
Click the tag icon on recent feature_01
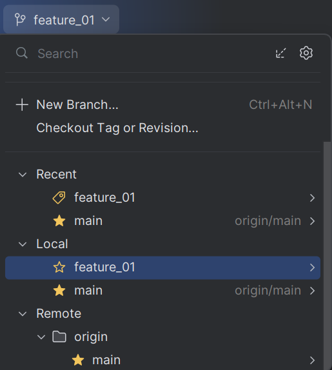click(x=59, y=197)
